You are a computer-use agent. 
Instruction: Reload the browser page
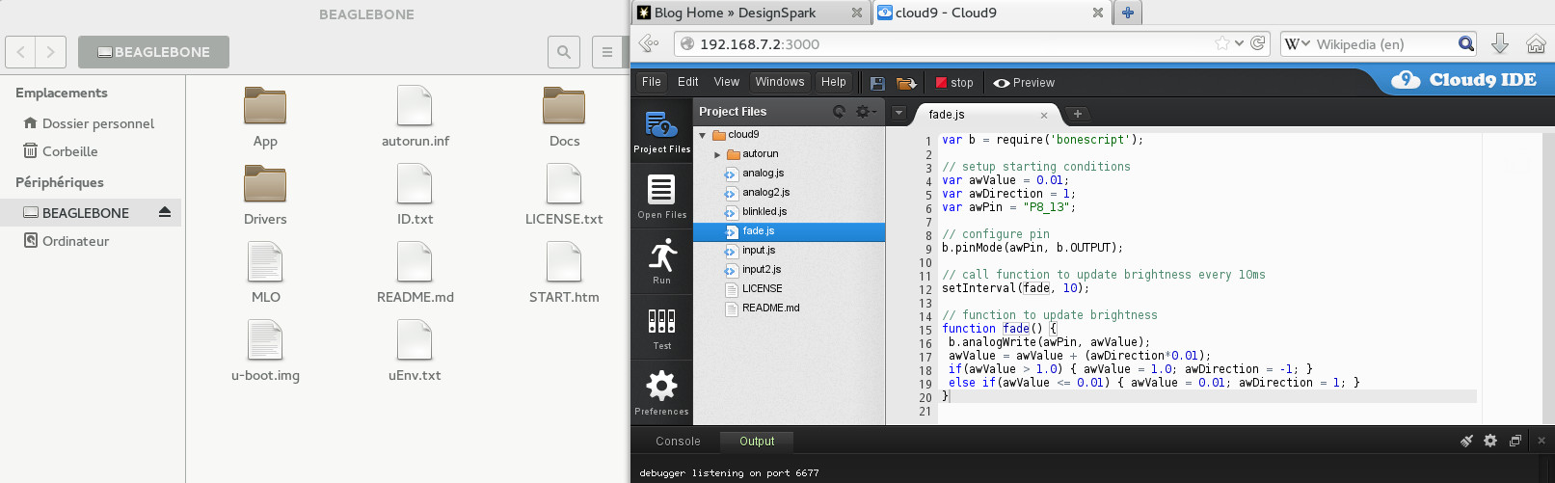pyautogui.click(x=1257, y=43)
